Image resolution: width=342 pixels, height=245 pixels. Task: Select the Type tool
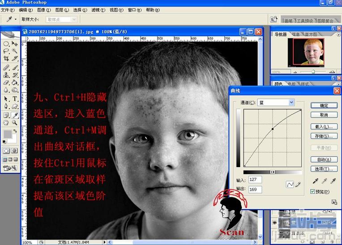(15, 99)
